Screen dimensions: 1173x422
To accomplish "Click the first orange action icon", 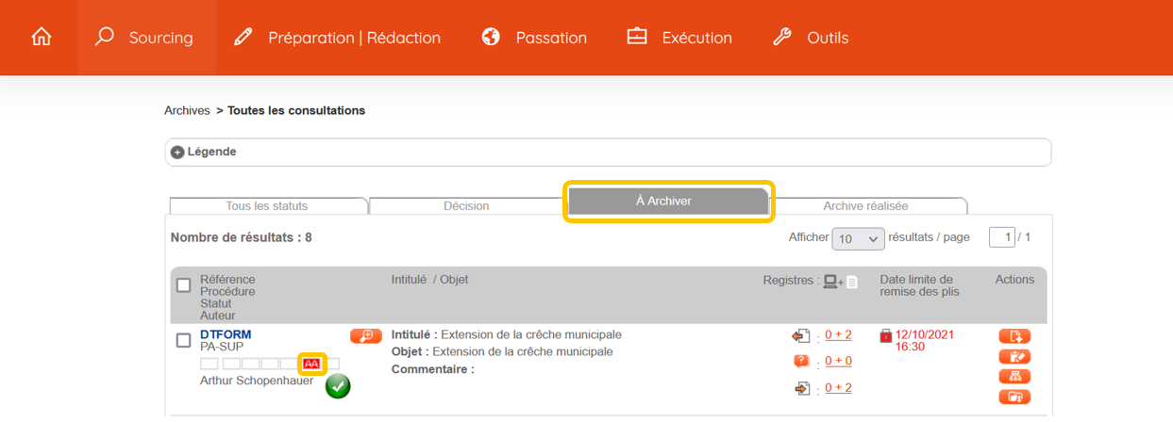I will (x=1014, y=336).
